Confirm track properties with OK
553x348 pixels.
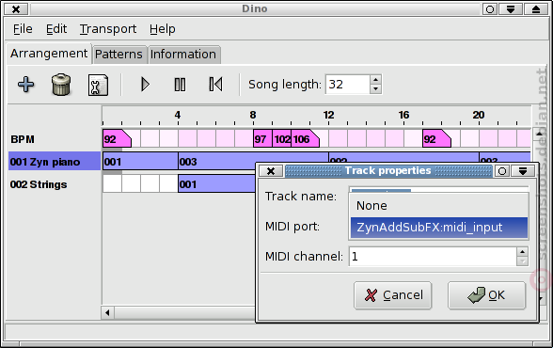487,295
